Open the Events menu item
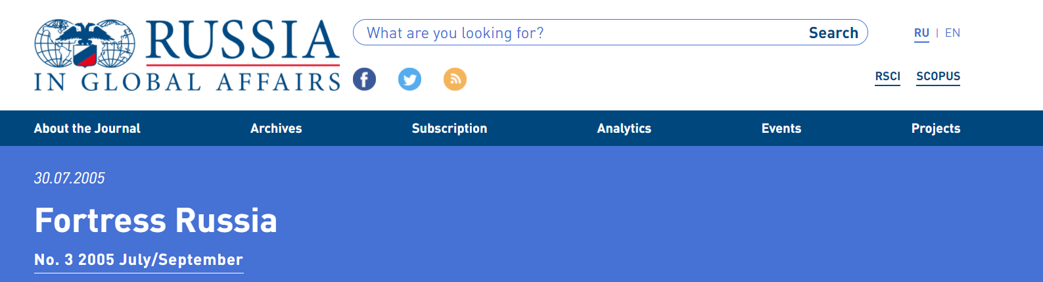 pyautogui.click(x=781, y=128)
